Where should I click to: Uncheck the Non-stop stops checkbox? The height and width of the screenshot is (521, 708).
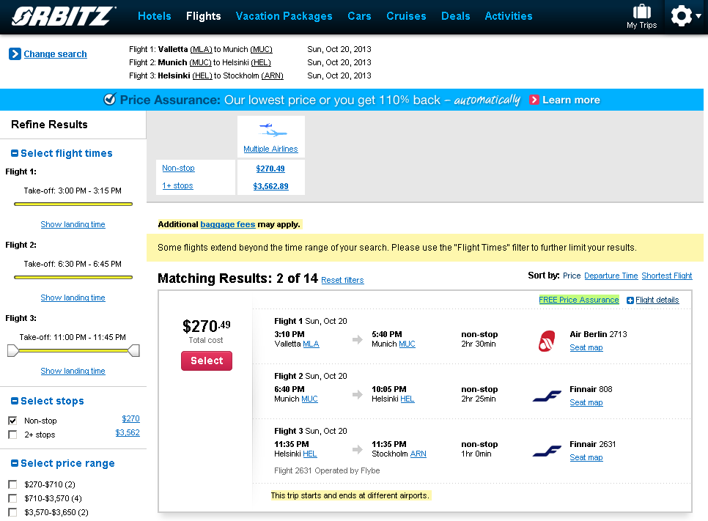[12, 421]
